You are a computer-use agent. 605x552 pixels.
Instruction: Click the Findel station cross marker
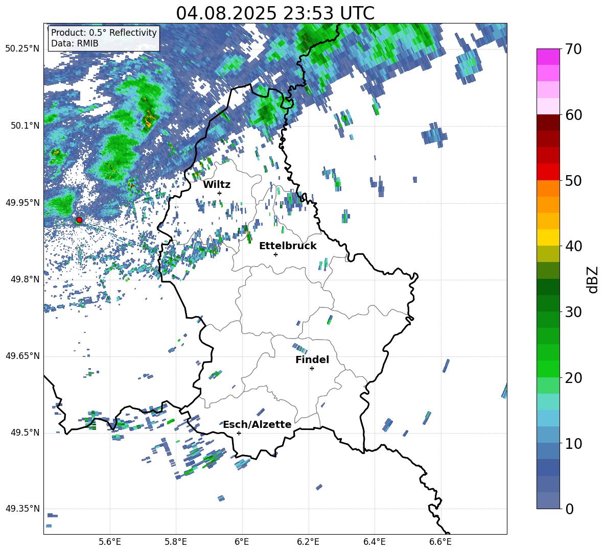312,369
